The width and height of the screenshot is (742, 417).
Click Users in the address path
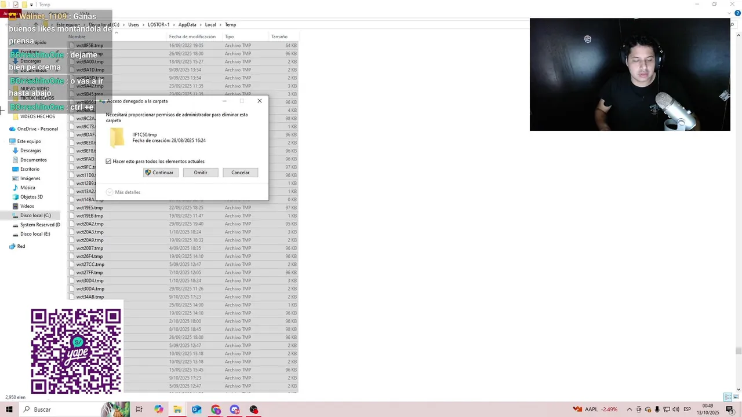[x=133, y=25]
